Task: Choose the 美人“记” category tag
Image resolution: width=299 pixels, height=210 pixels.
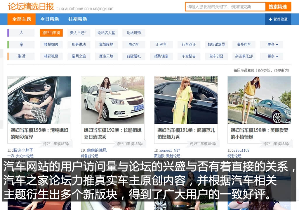Action: point(78,33)
